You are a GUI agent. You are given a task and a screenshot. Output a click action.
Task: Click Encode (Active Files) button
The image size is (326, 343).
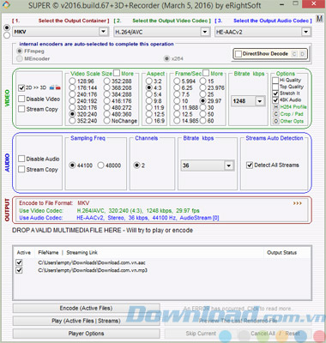click(x=86, y=309)
